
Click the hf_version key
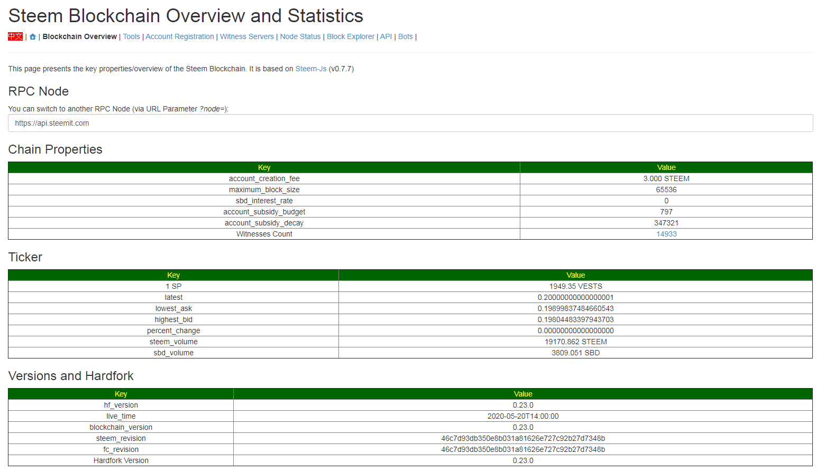pyautogui.click(x=121, y=405)
